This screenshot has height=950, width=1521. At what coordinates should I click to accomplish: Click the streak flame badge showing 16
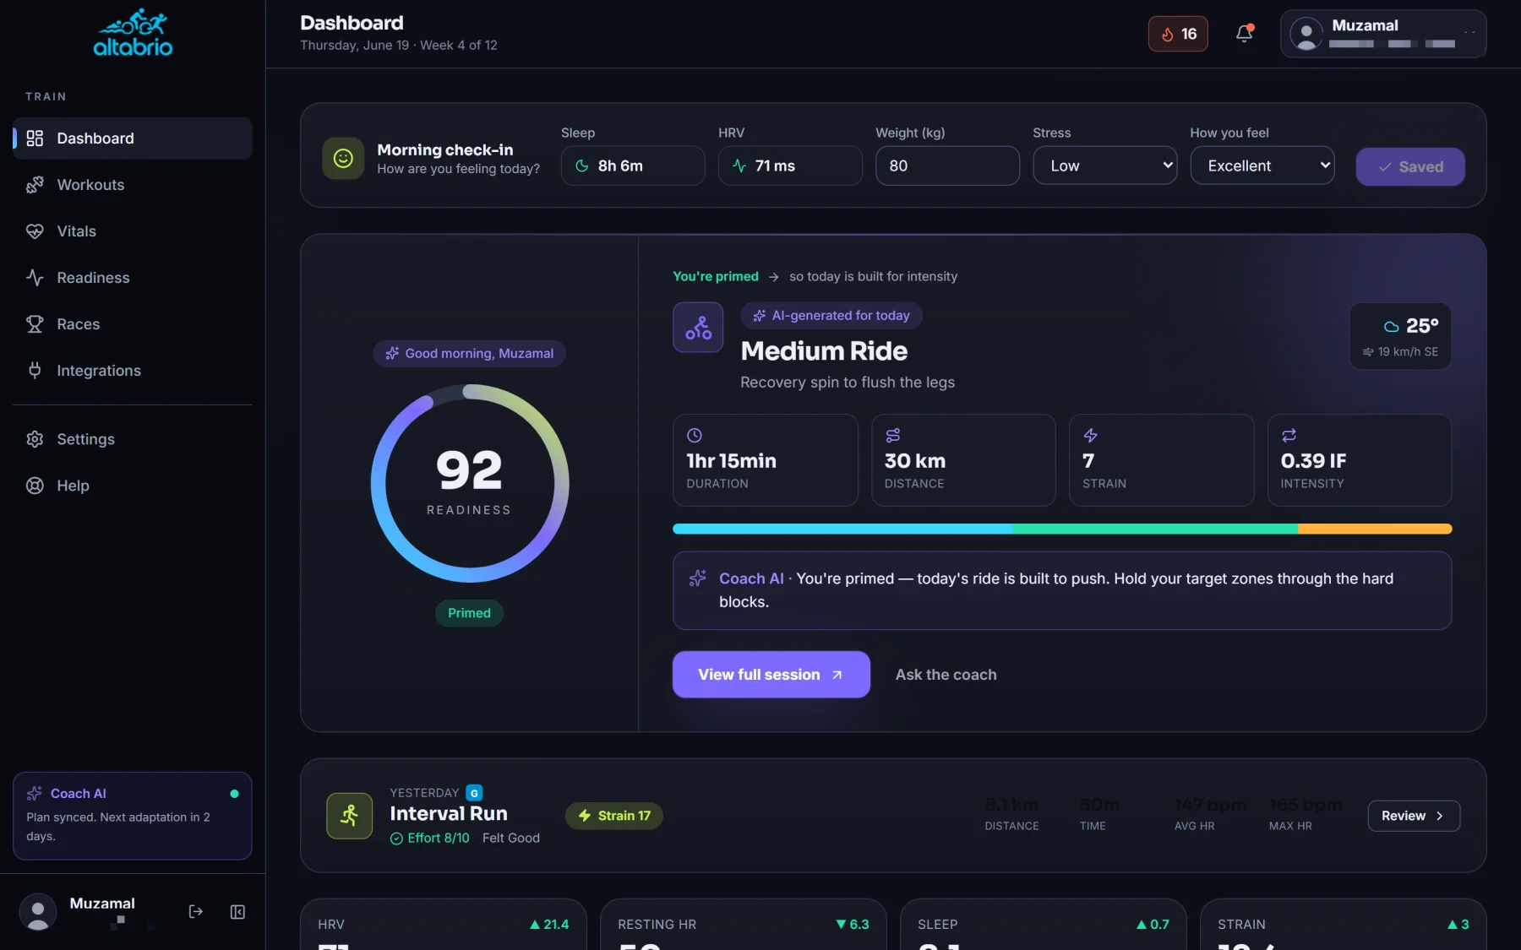(x=1178, y=34)
